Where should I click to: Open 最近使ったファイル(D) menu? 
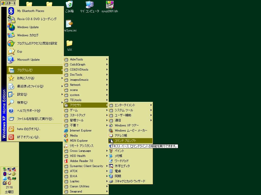[x=35, y=86]
